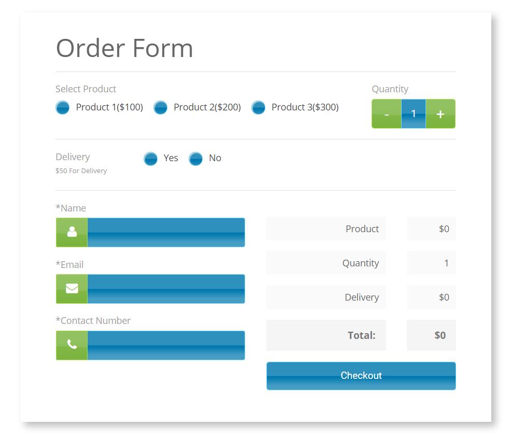This screenshot has height=440, width=511.
Task: Select the Product 1($100) radio button
Action: click(x=62, y=107)
